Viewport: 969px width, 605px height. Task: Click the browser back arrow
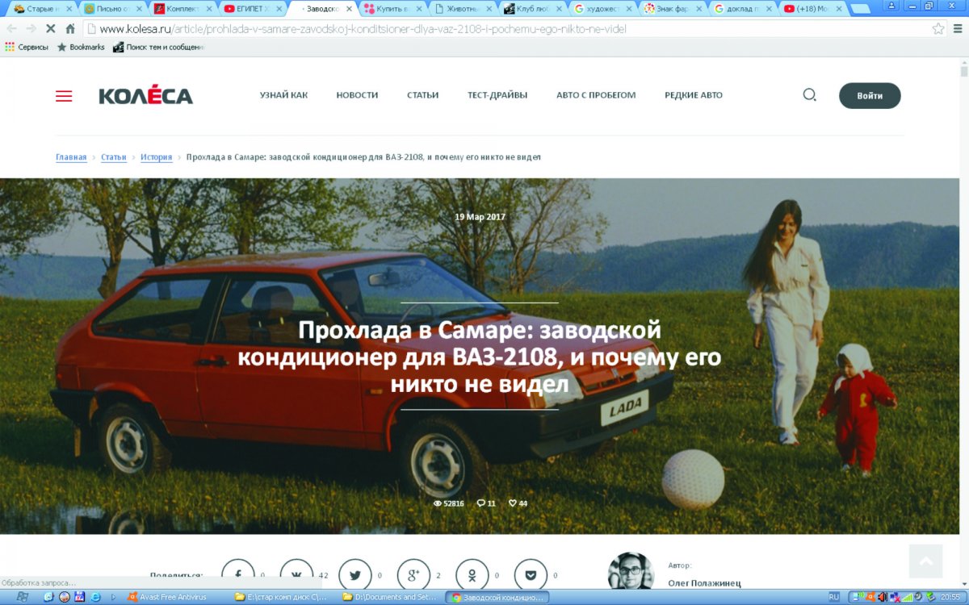(x=12, y=28)
